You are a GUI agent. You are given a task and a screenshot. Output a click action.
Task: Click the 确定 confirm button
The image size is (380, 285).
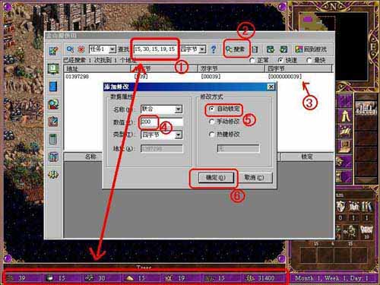pos(215,178)
